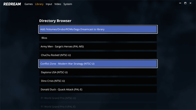Minimize the Redream window
Screen dimensions: 196x110
(x=180, y=3)
